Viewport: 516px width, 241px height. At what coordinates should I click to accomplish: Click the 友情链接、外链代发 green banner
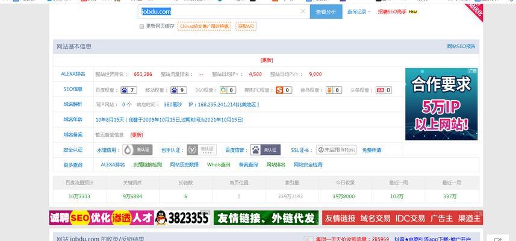click(x=266, y=218)
